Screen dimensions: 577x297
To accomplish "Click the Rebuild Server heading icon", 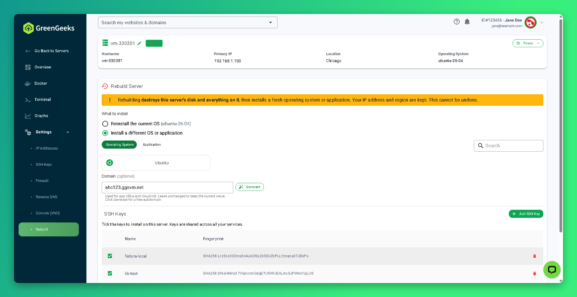I will click(105, 86).
